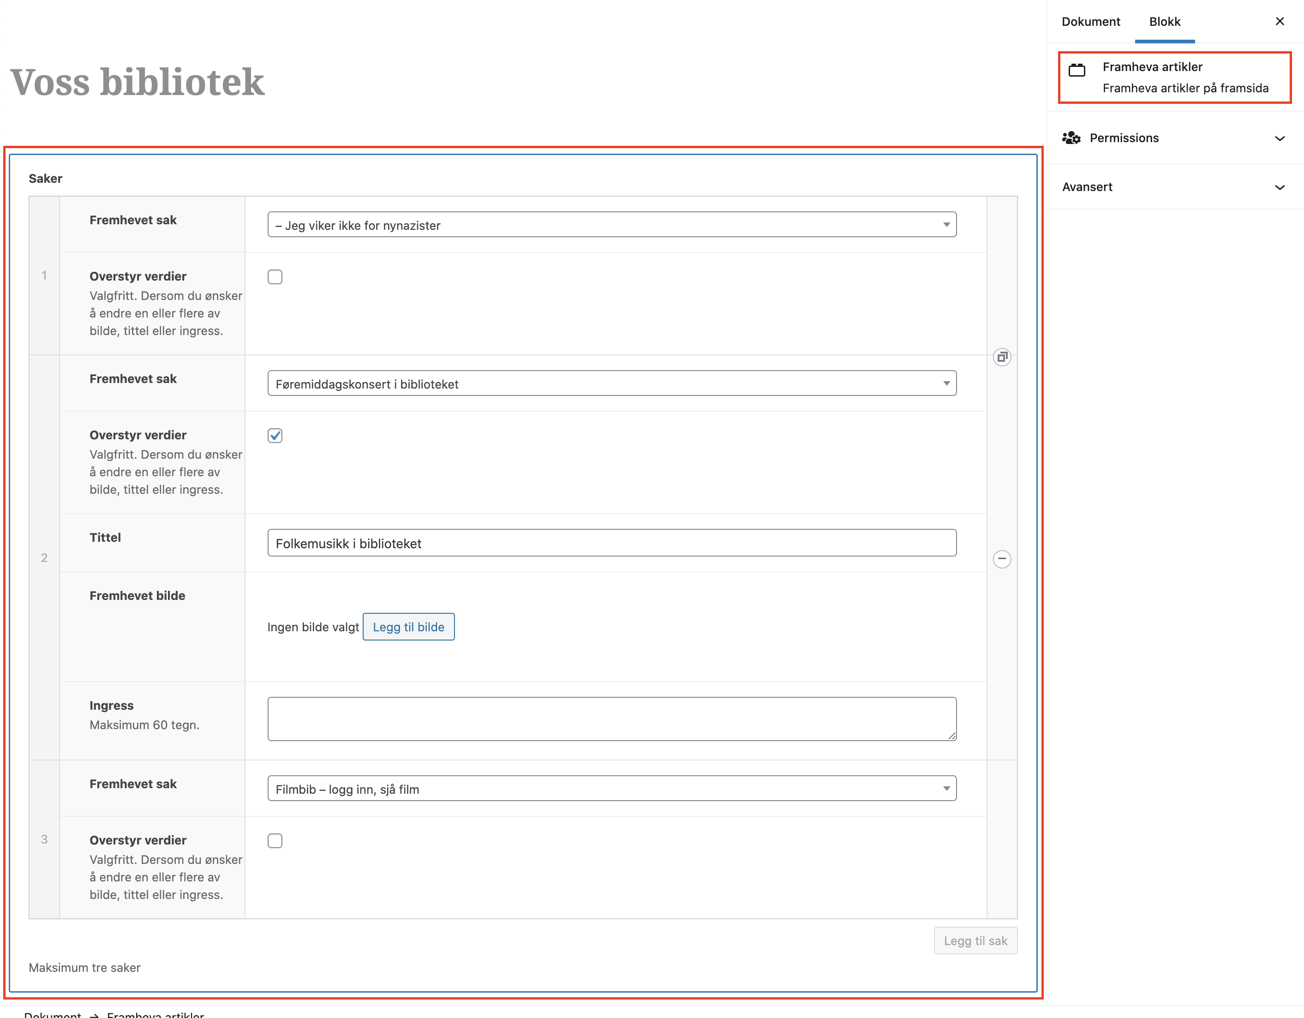1304x1018 pixels.
Task: Switch to the Dokument tab
Action: tap(1090, 22)
